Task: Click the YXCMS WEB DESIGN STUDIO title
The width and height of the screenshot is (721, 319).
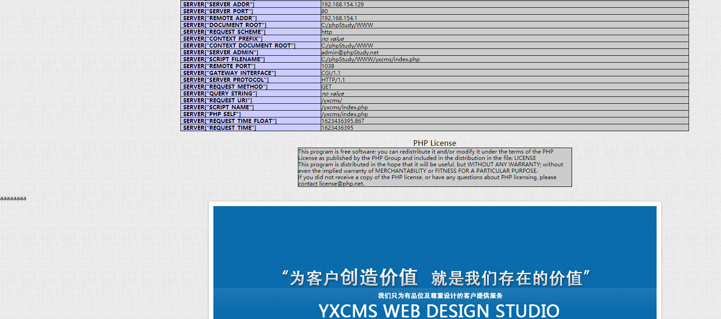Action: [x=439, y=311]
